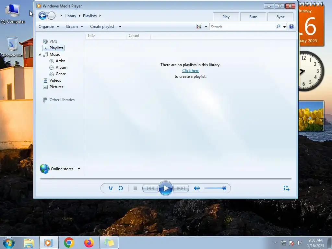Start playback with the Play button
The image size is (332, 249).
[x=166, y=188]
